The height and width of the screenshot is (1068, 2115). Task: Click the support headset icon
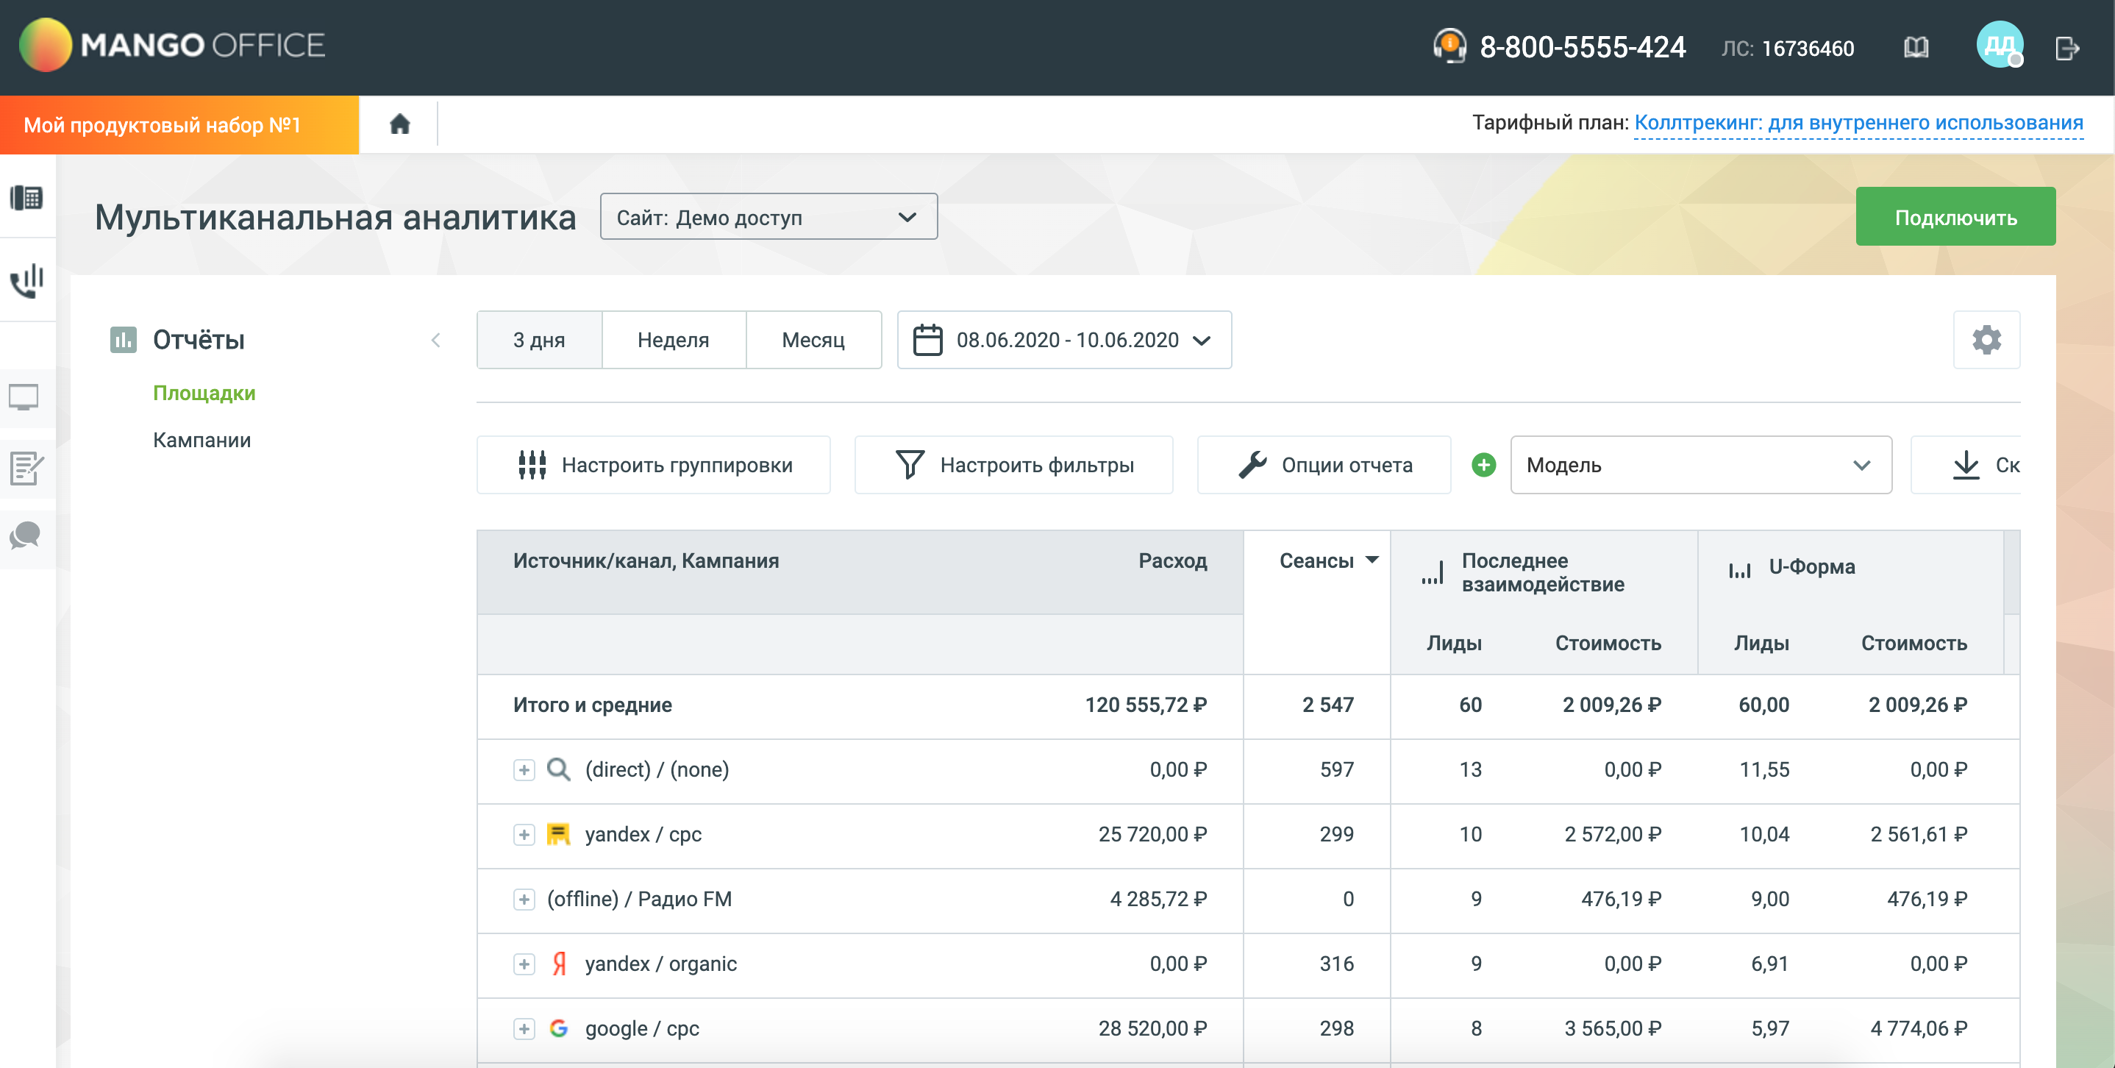click(1449, 46)
